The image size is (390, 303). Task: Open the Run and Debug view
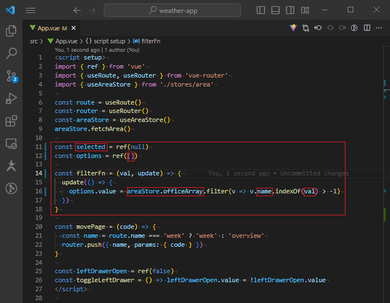point(11,98)
